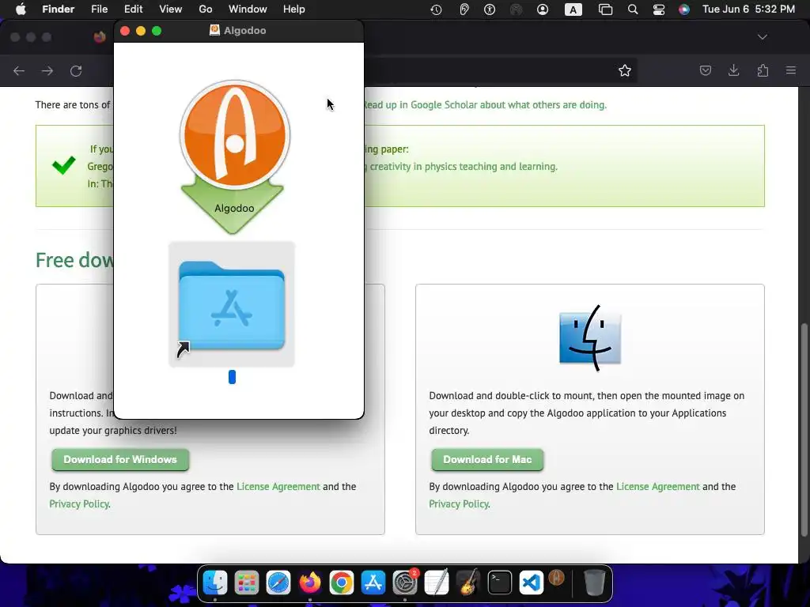Click the Hearing menu bar icon
Screen dimensions: 810x607
click(x=464, y=9)
